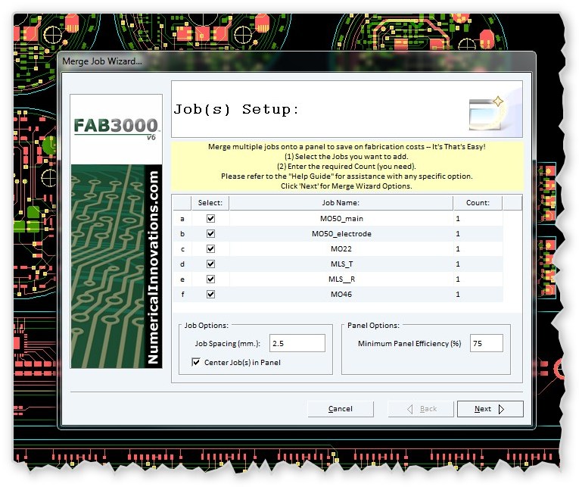
Task: Click row header letter a
Action: coord(182,218)
